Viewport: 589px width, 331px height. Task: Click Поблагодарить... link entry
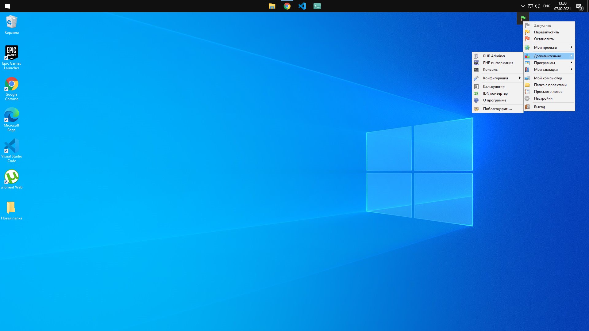[x=497, y=109]
